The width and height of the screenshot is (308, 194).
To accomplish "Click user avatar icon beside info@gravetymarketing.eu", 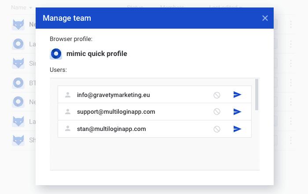I will point(68,95).
